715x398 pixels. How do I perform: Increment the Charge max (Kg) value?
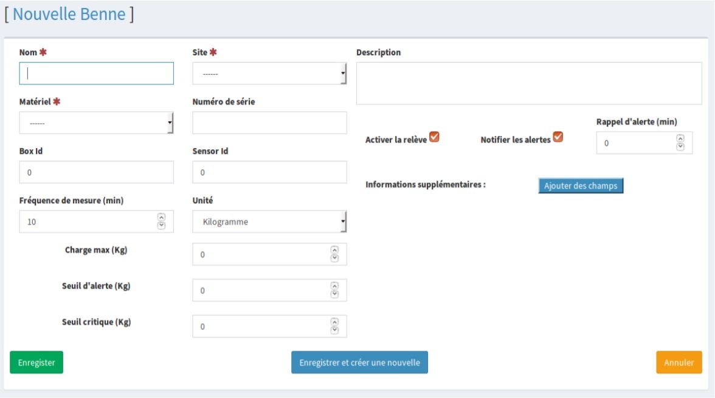pyautogui.click(x=334, y=251)
